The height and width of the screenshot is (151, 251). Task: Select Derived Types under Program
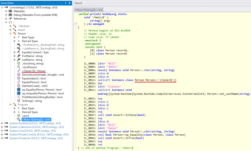(x=30, y=112)
